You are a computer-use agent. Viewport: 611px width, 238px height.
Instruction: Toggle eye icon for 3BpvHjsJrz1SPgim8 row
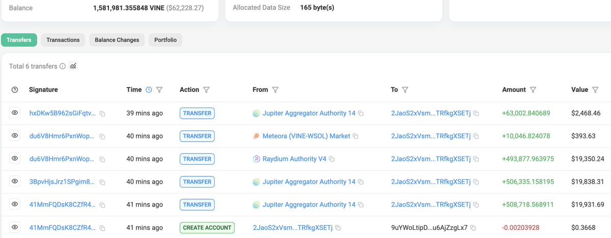coord(15,181)
